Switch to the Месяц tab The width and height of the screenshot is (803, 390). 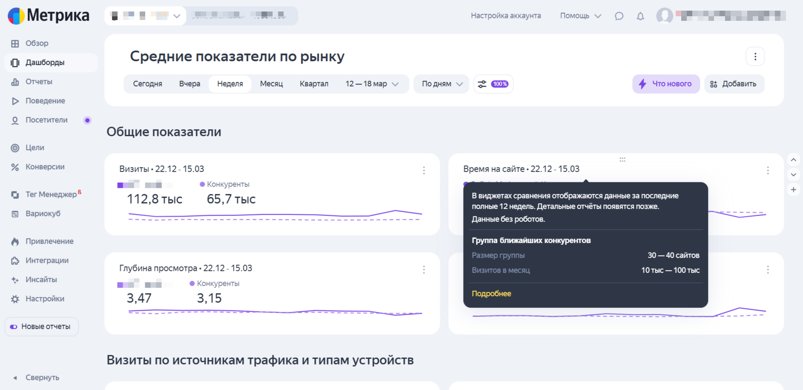[271, 83]
